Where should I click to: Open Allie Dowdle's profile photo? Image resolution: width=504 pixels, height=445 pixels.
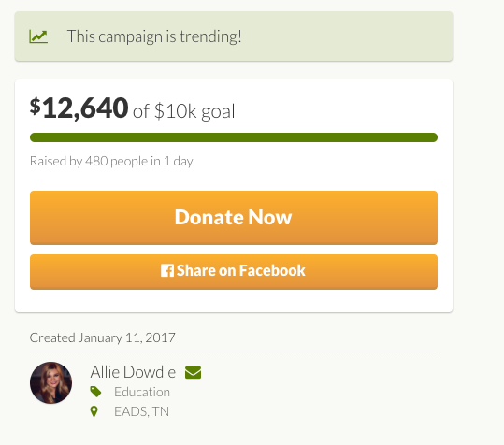coord(50,382)
